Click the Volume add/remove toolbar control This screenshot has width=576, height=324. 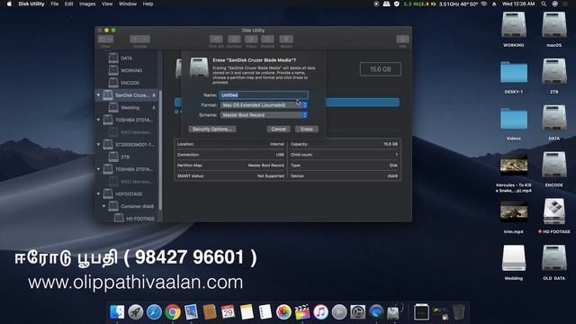[139, 39]
